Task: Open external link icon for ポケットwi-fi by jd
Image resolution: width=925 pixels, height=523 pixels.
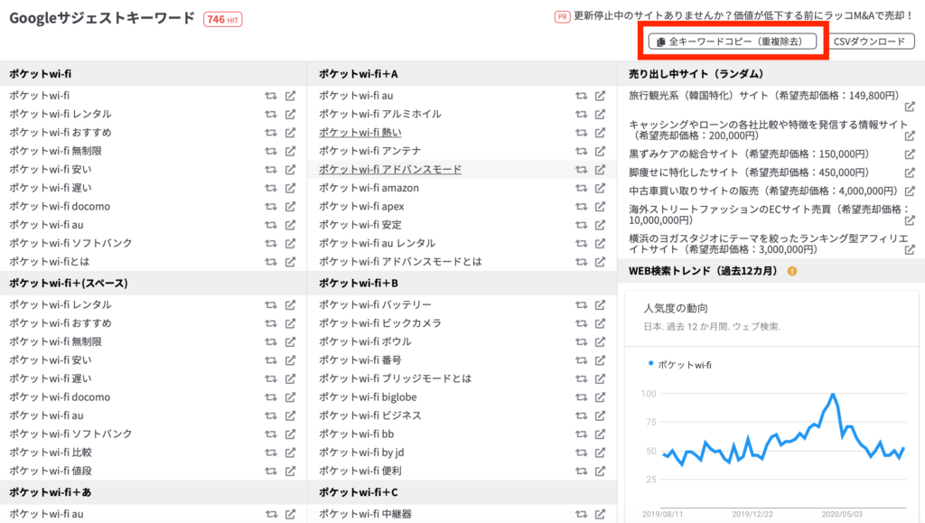Action: (x=600, y=453)
